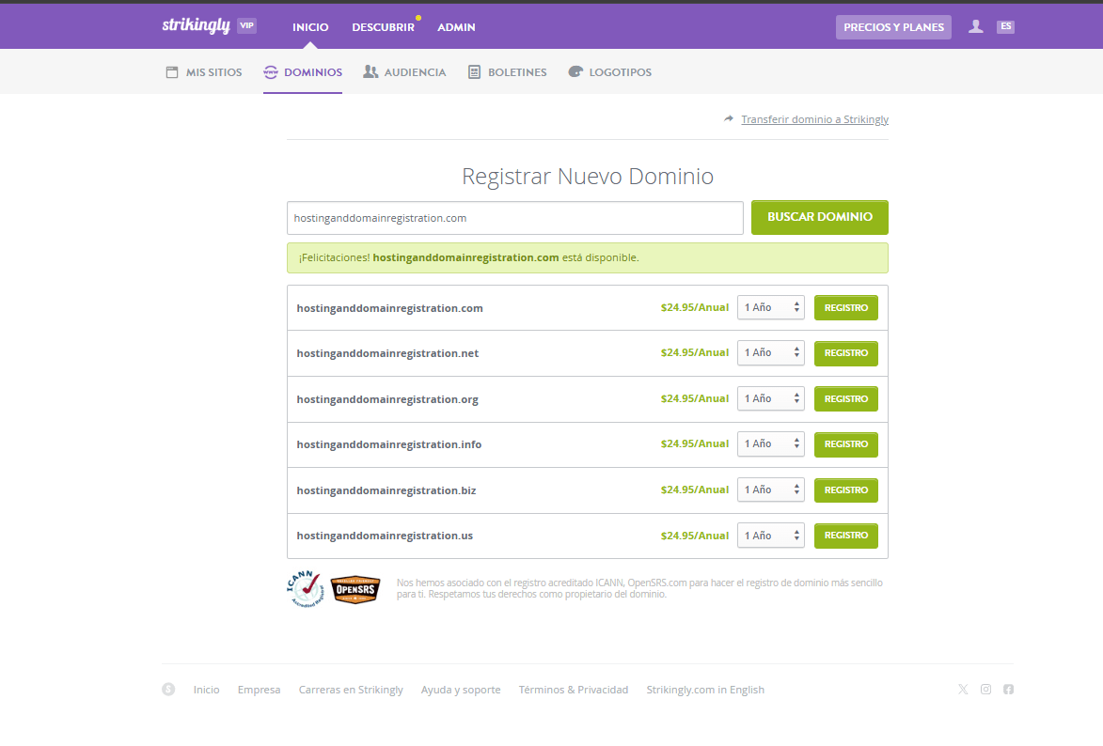This screenshot has width=1103, height=746.
Task: Click the Facebook icon in footer
Action: (1008, 689)
